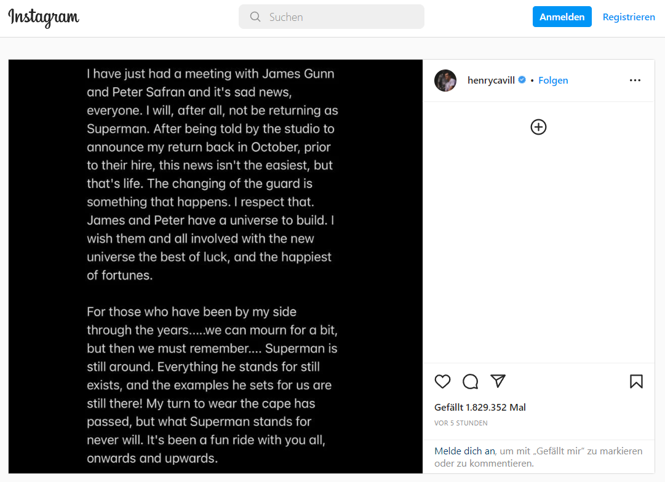Like the post with heart icon
Viewport: 665px width, 482px height.
442,382
